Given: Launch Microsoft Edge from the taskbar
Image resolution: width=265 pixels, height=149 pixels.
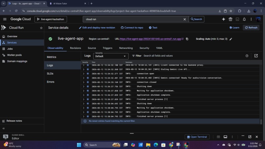Looking at the screenshot, I should [x=156, y=145].
